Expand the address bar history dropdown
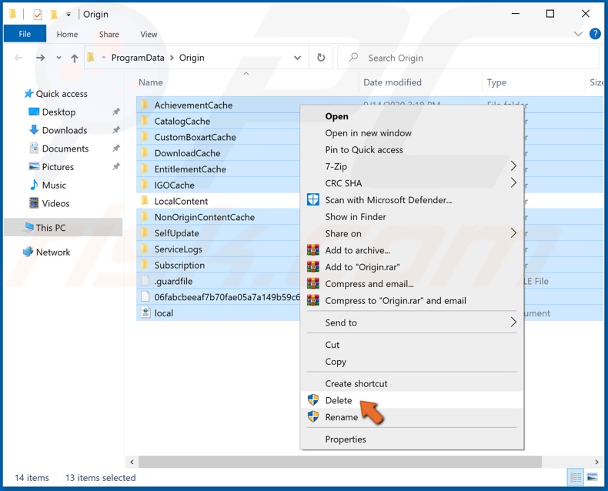Image resolution: width=608 pixels, height=491 pixels. (x=297, y=58)
